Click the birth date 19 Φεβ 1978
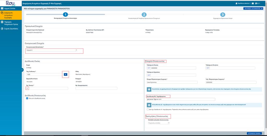Viewport: 267px width, 136px height. [209, 33]
